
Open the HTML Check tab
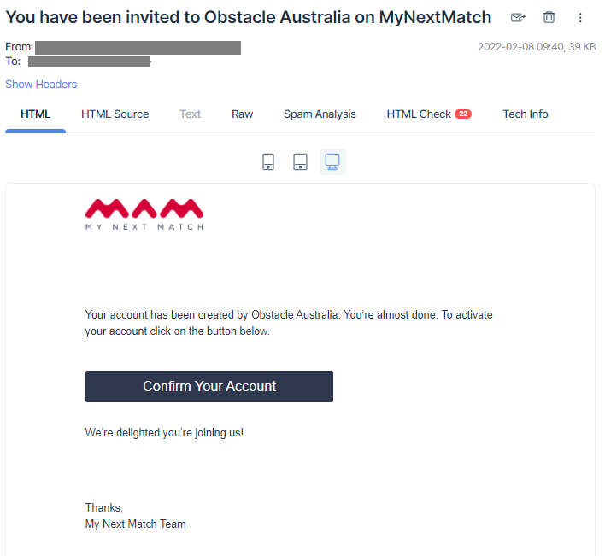coord(429,114)
